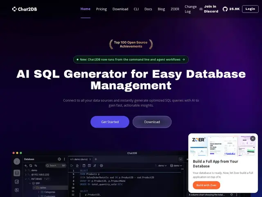Click the swap arrows icon in Database panel
262x197 pixels.
(x=36, y=166)
